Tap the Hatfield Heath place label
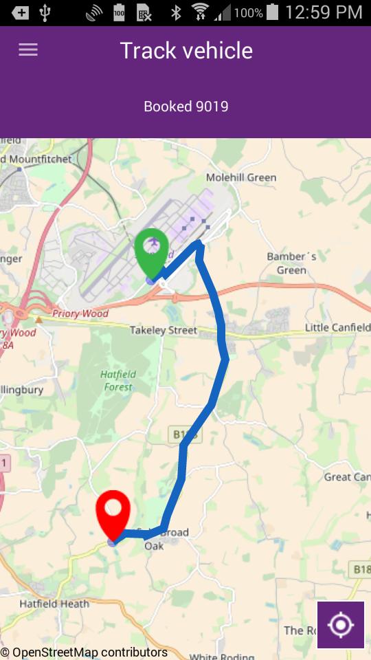The height and width of the screenshot is (660, 371). 54,604
